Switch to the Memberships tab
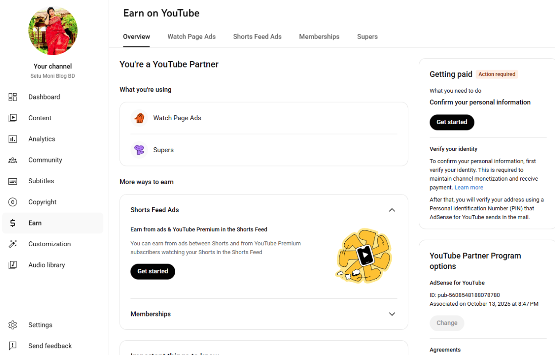 click(x=319, y=36)
